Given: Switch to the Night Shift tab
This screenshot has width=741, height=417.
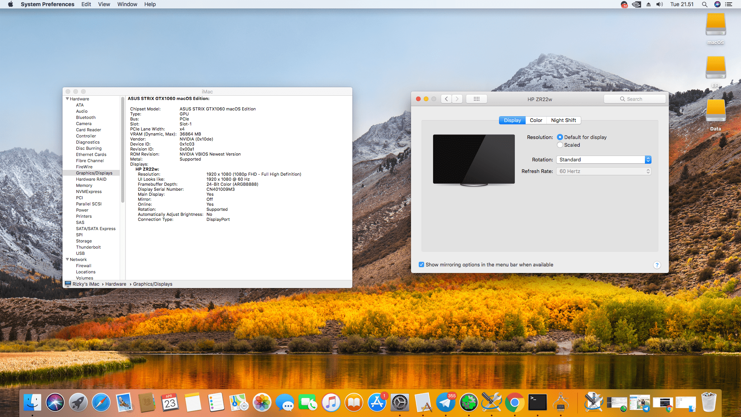Looking at the screenshot, I should (x=563, y=120).
